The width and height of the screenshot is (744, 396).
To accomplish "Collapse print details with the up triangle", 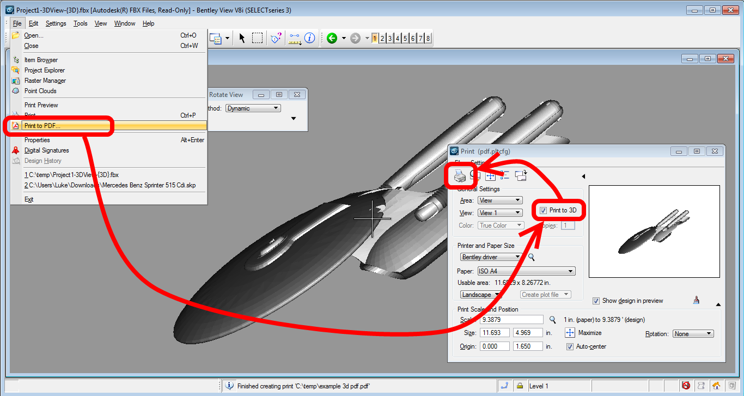I will pyautogui.click(x=718, y=304).
